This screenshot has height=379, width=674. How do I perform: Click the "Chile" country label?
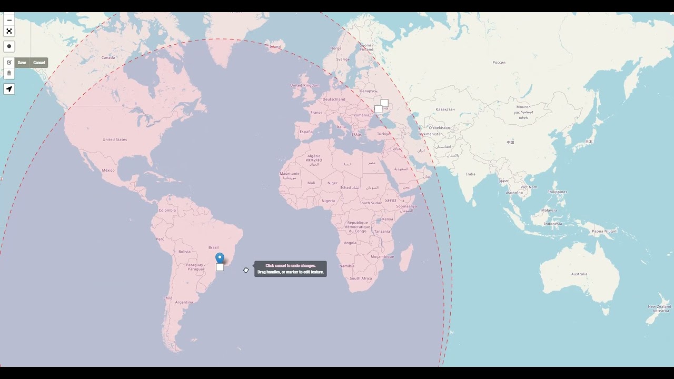pyautogui.click(x=168, y=298)
